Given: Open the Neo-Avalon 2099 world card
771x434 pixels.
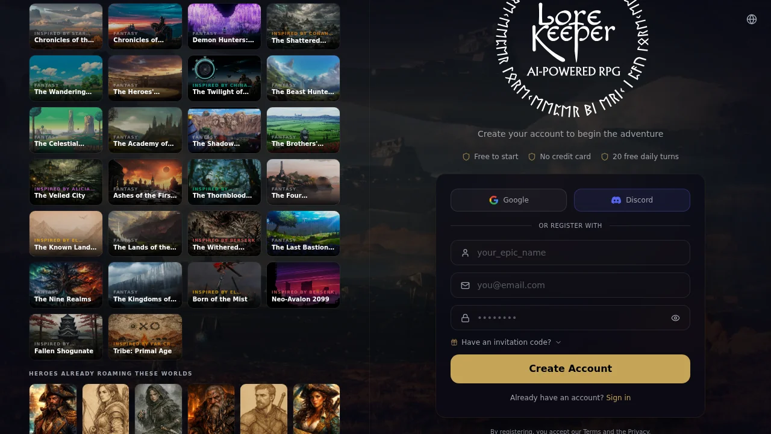Looking at the screenshot, I should pos(303,285).
